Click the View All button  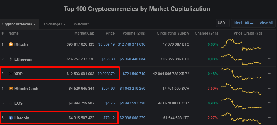pyautogui.click(x=266, y=23)
